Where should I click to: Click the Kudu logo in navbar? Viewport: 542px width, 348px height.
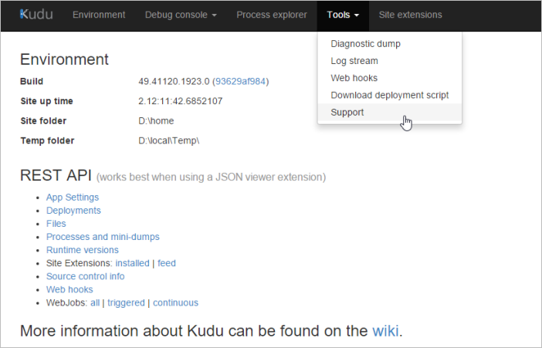(36, 15)
